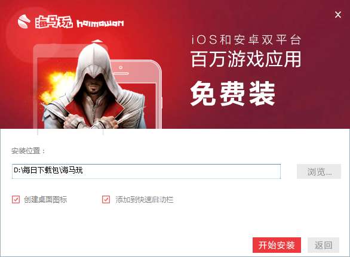Click the haimawan Latin wordmark
The image size is (350, 257).
(100, 23)
